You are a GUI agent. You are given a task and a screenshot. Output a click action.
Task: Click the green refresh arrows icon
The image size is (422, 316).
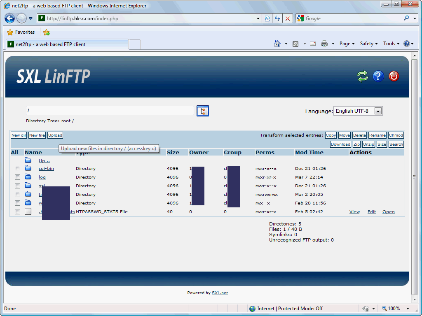pyautogui.click(x=362, y=76)
